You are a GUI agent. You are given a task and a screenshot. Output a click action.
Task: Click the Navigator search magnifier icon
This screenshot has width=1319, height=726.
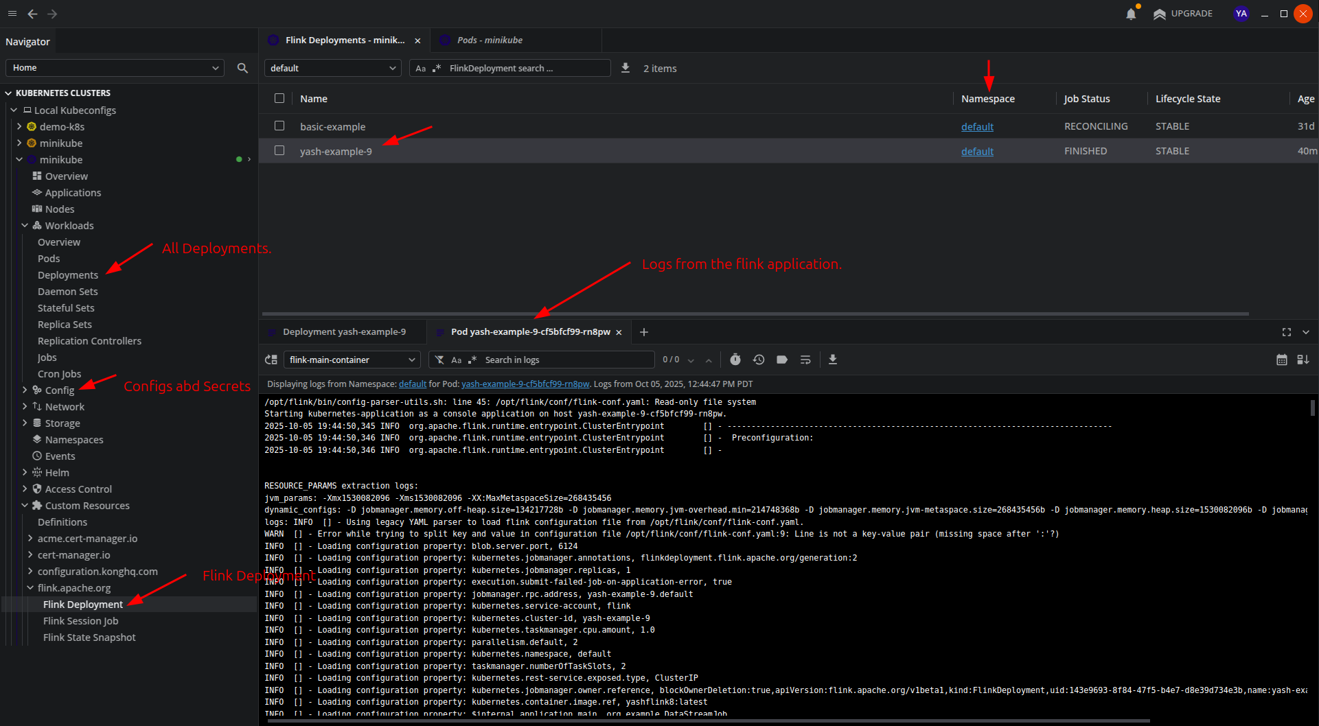[x=242, y=68]
